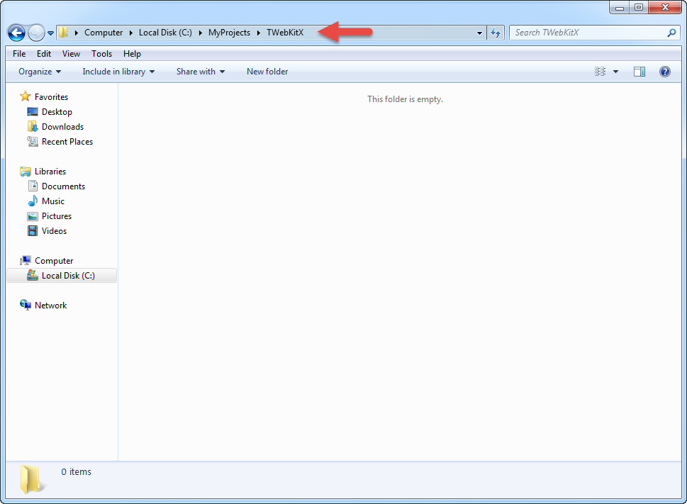Viewport: 687px width, 504px height.
Task: Expand the arrow before Computer breadcrumb
Action: coord(77,33)
